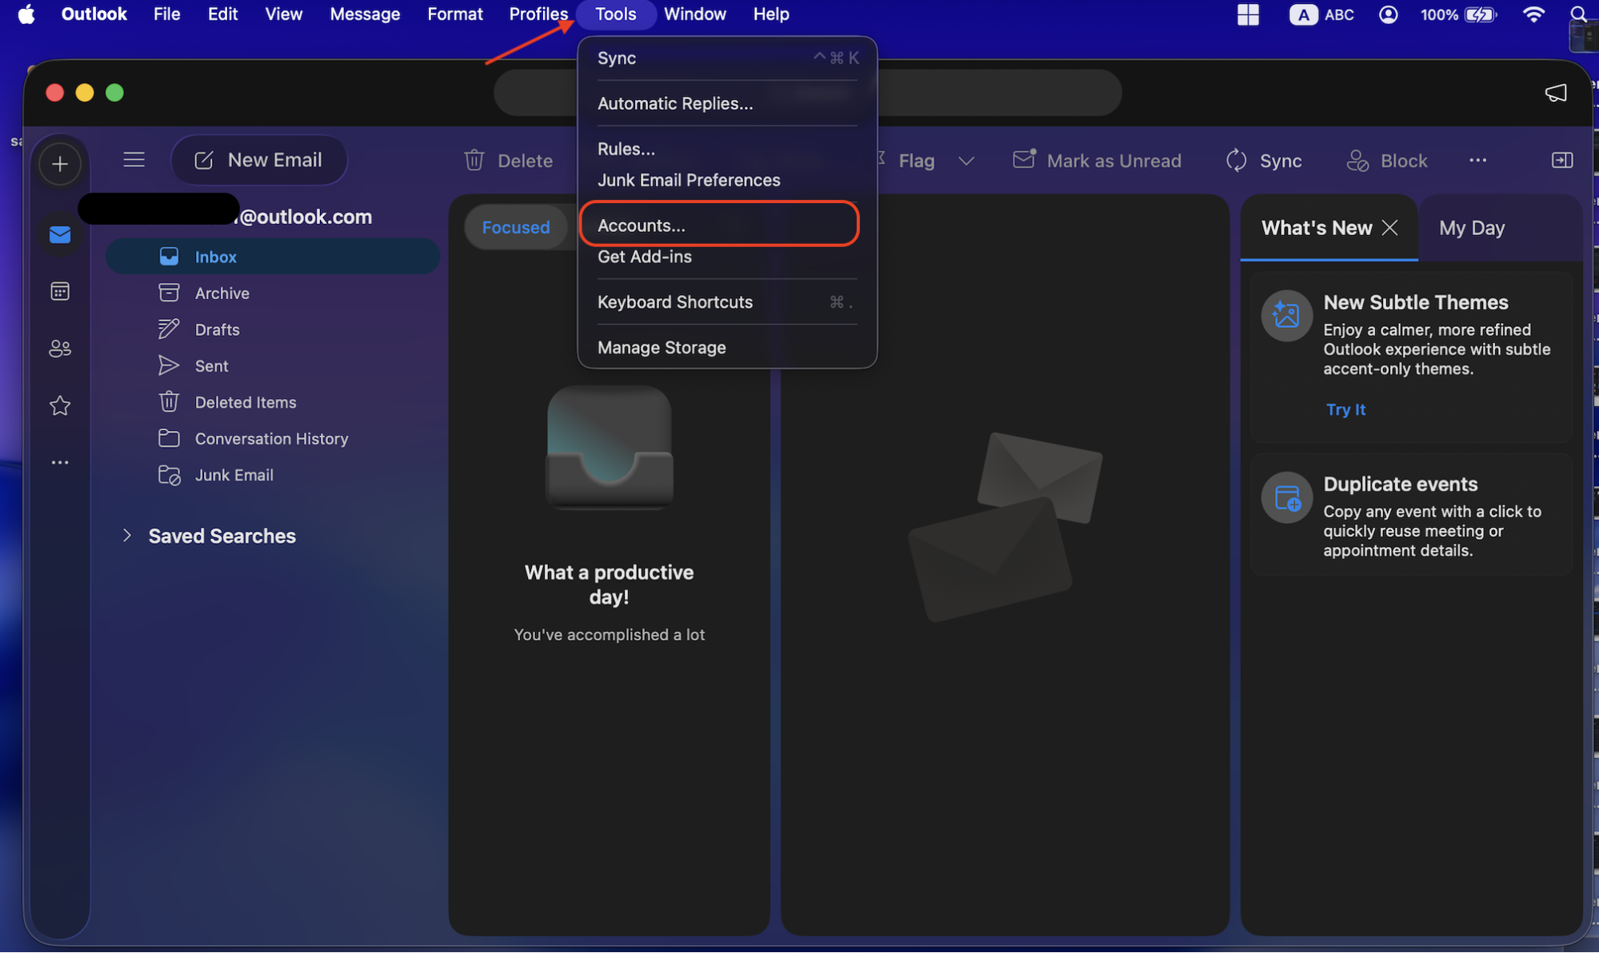Viewport: 1599px width, 953px height.
Task: Toggle the hamburger folder pane icon
Action: pos(134,160)
